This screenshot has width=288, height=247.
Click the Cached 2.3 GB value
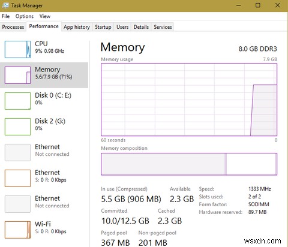tap(170, 221)
